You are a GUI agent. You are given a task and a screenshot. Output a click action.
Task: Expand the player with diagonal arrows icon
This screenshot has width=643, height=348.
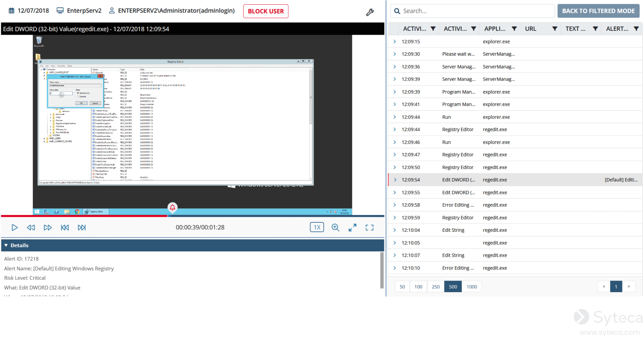[352, 227]
